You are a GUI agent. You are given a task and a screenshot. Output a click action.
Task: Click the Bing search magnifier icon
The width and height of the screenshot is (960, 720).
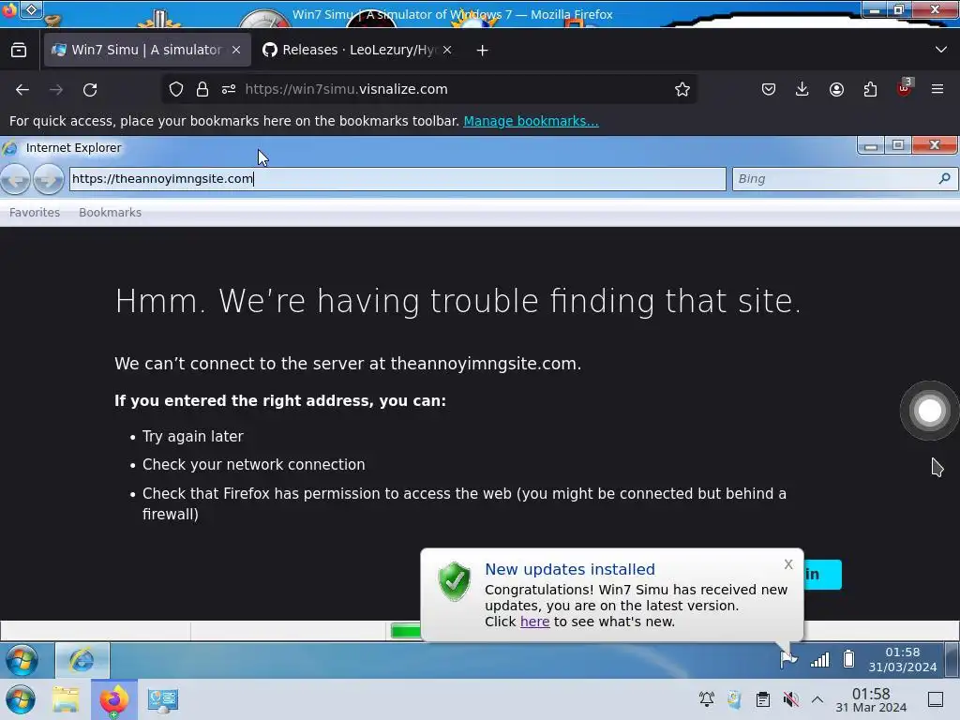(945, 178)
